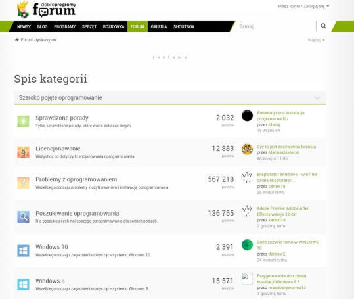
Task: Open the NEWSY menu item
Action: coord(24,27)
